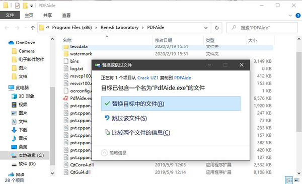The image size is (302, 184).
Task: Select 软件 (D:) drive in navigation pane
Action: point(24,164)
